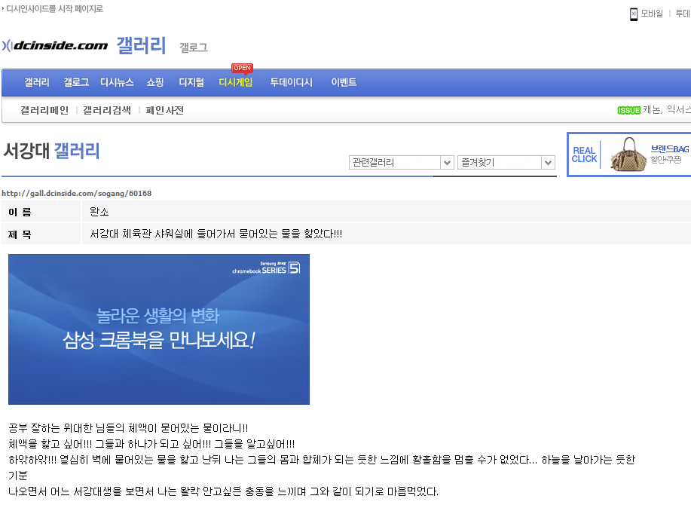Go to 갤러리검색 submenu link
This screenshot has width=691, height=505.
pos(107,110)
